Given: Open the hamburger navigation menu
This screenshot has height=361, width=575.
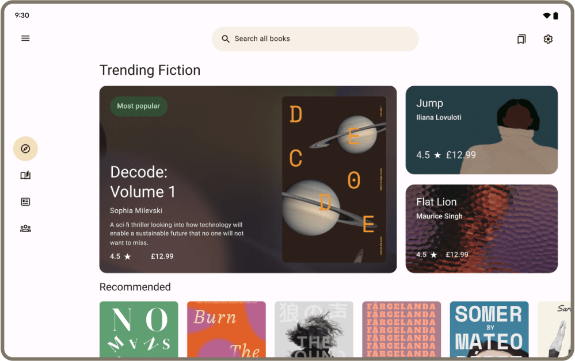Looking at the screenshot, I should [25, 39].
